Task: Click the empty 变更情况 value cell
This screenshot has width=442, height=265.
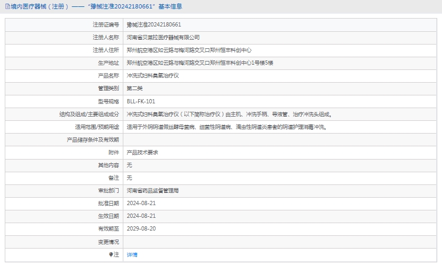Action: (279, 242)
